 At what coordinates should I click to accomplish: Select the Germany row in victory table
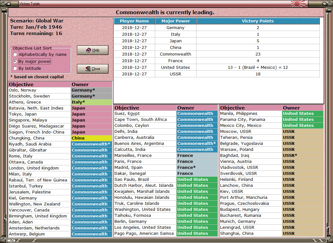point(217,28)
